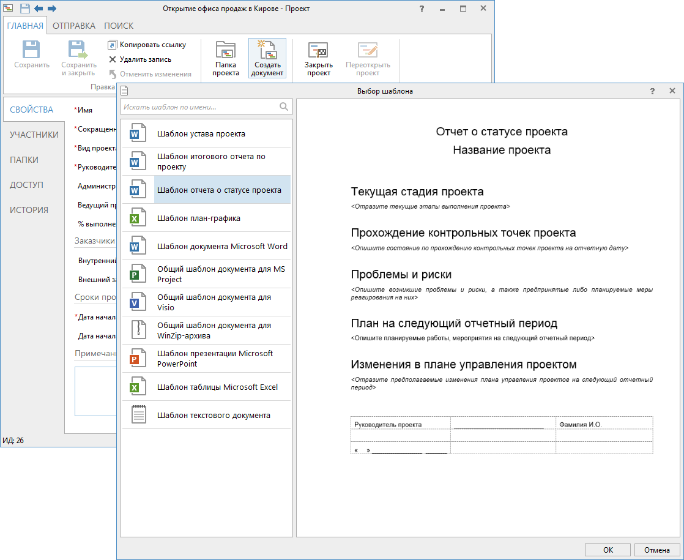Select the Шаблон план-графика Excel template
The height and width of the screenshot is (560, 684).
click(x=198, y=218)
